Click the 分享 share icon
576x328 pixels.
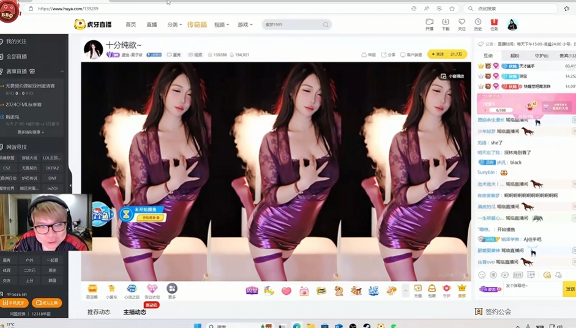click(388, 54)
